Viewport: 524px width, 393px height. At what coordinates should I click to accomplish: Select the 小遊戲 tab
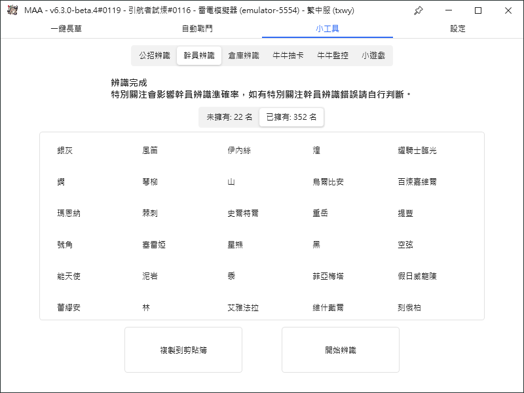(373, 56)
